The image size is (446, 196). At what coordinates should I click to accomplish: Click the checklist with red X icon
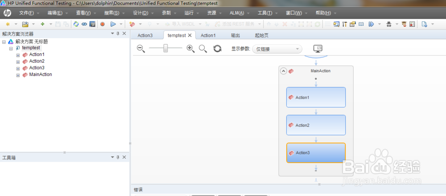pos(412,24)
